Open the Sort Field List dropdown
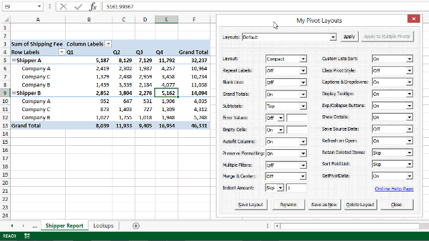The image size is (429, 241). pyautogui.click(x=410, y=165)
